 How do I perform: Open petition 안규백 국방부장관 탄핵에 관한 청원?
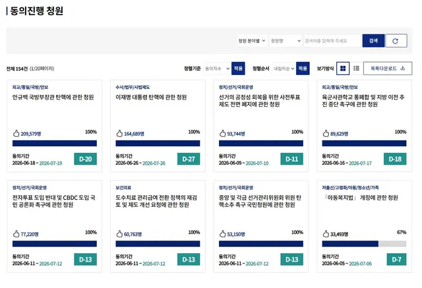(x=53, y=97)
